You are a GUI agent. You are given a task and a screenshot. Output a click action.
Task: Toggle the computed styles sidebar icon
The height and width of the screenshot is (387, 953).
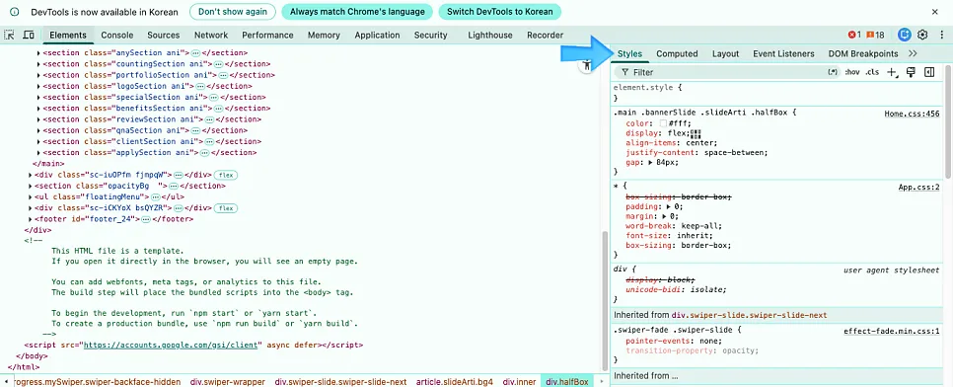928,72
